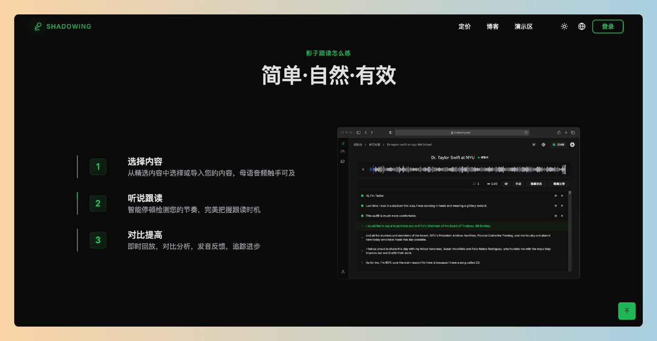
Task: Open the 定价 menu item
Action: 464,26
